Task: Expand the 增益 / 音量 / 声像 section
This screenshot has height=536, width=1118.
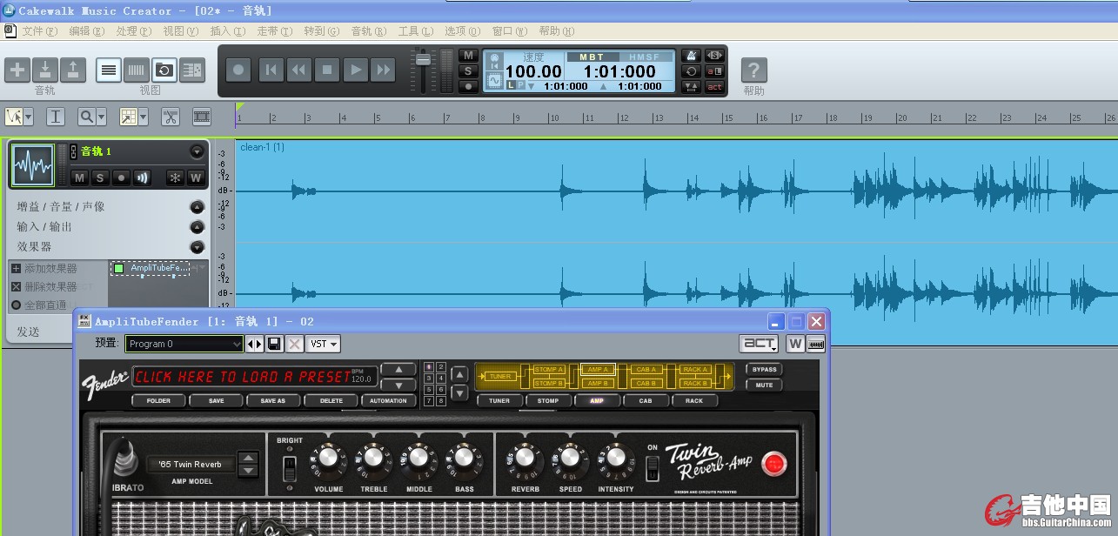Action: pyautogui.click(x=197, y=206)
